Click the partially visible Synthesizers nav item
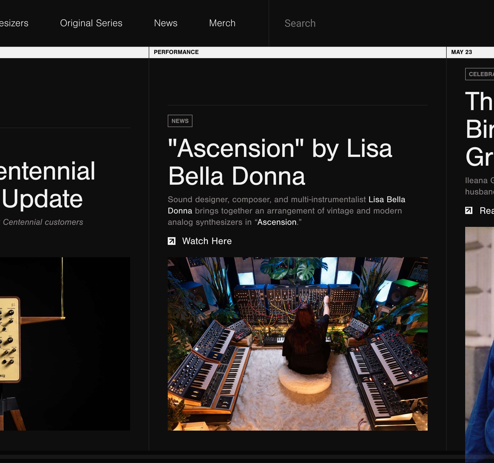Screen dimensions: 494x463 [x=14, y=23]
